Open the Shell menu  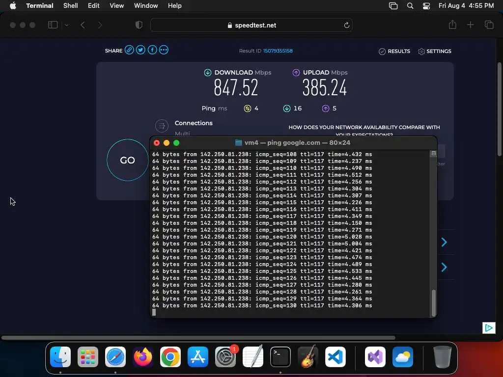[x=71, y=5]
